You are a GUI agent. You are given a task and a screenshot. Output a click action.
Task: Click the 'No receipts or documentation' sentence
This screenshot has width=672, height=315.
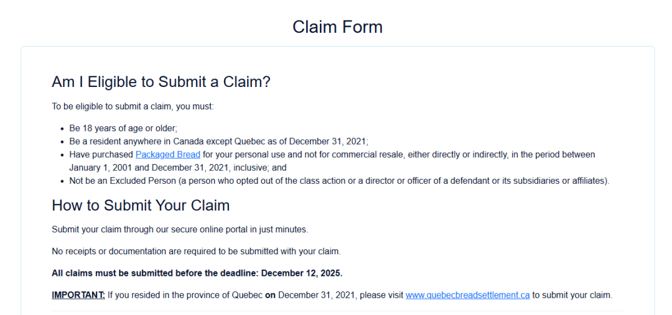(196, 252)
